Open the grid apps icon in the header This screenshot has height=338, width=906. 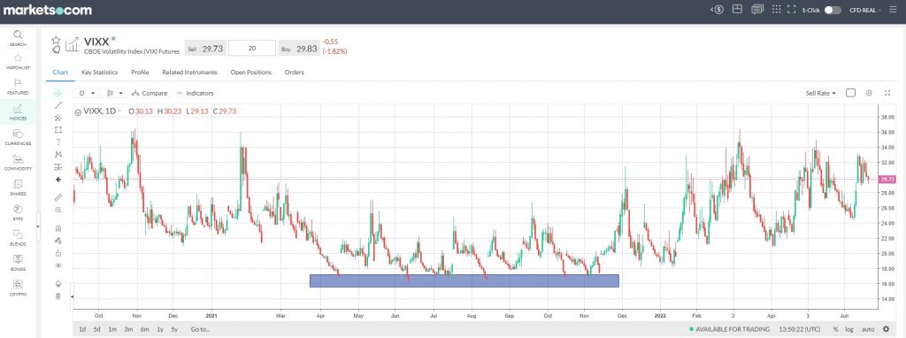pos(777,10)
